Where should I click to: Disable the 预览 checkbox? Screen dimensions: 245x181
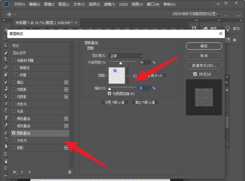[x=195, y=74]
